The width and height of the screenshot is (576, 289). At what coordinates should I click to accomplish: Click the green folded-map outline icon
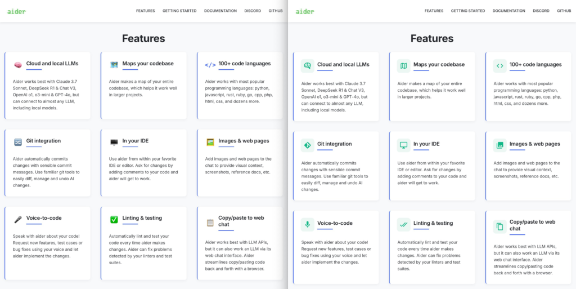coord(403,66)
